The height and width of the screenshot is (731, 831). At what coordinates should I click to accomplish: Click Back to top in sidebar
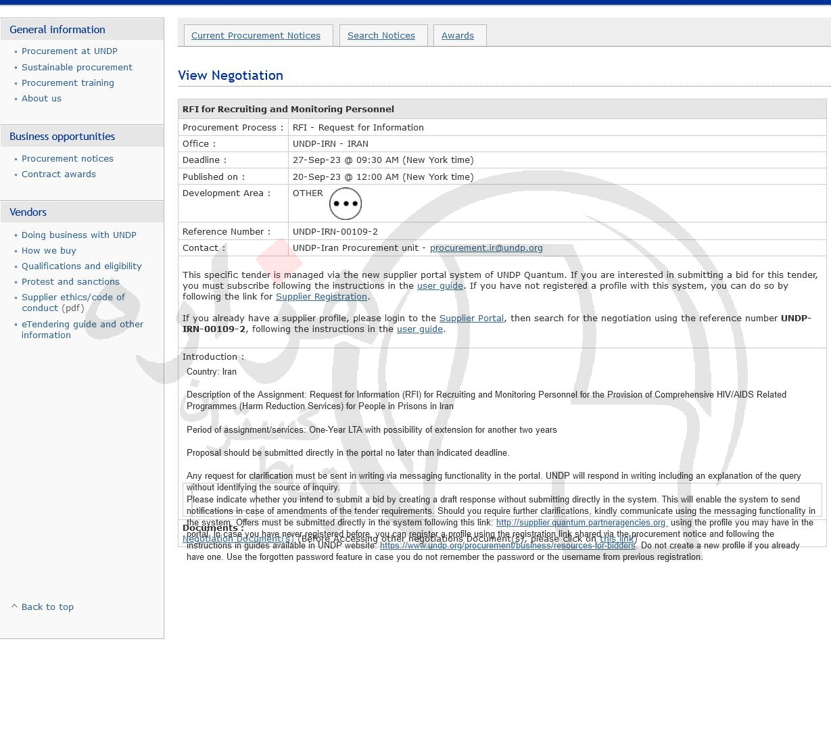pyautogui.click(x=47, y=607)
